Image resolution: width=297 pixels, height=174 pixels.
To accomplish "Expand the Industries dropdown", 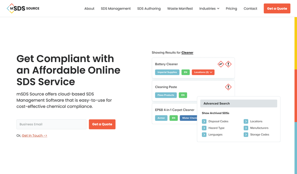I will [209, 9].
